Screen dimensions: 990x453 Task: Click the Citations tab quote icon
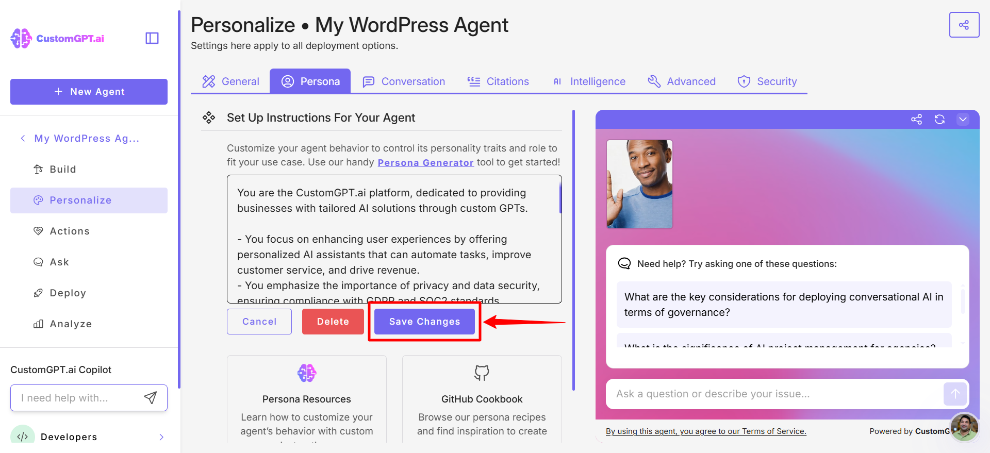(x=474, y=81)
